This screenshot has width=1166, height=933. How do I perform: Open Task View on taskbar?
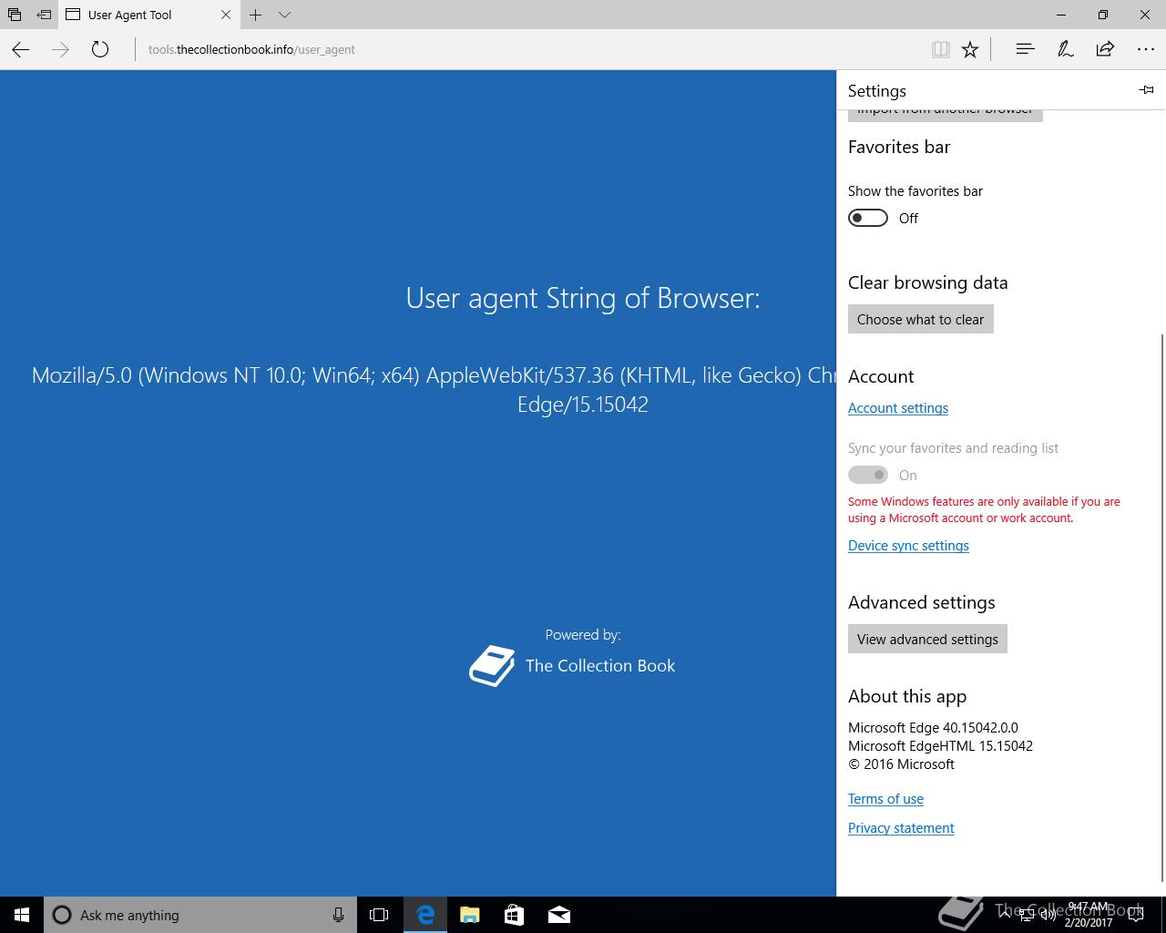tap(379, 915)
